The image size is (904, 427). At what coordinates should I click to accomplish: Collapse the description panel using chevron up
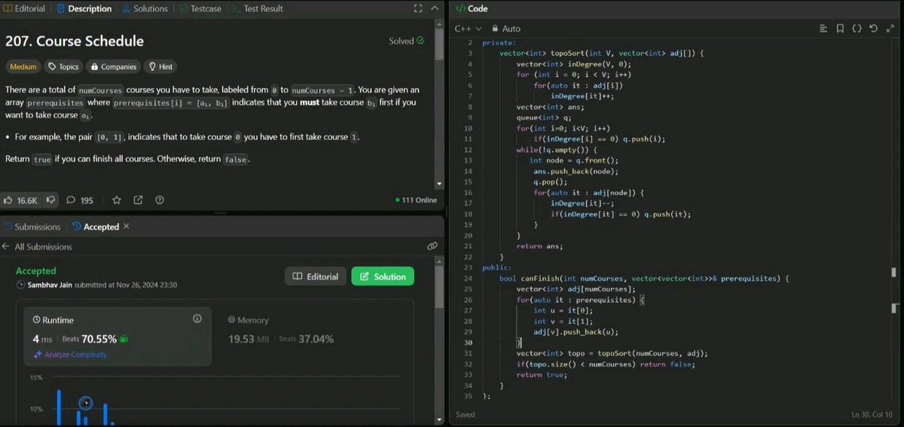click(x=434, y=9)
